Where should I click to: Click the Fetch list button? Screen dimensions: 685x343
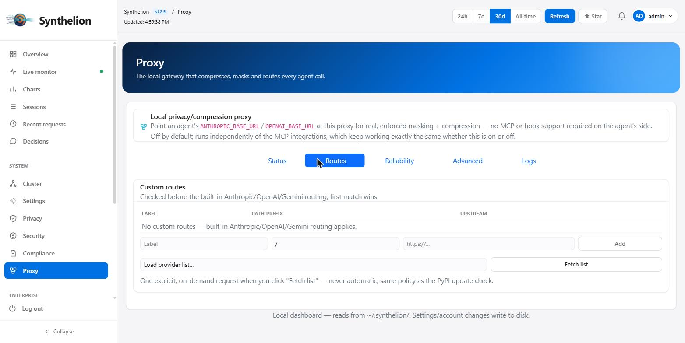click(x=576, y=265)
